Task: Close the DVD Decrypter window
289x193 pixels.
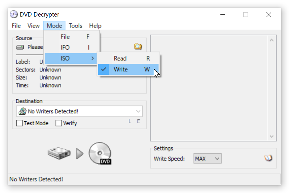Action: (x=269, y=14)
